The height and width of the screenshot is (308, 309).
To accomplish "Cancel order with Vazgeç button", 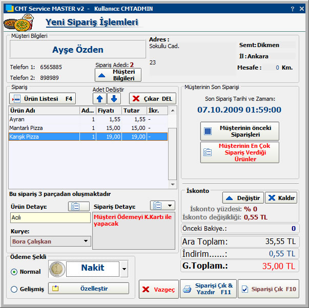I will [x=158, y=290].
